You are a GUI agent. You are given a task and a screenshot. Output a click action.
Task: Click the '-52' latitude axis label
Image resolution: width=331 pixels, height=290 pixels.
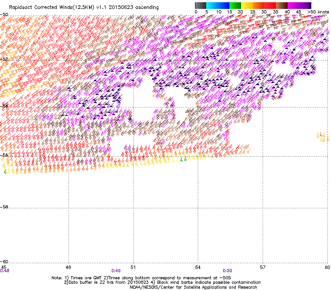4,59
